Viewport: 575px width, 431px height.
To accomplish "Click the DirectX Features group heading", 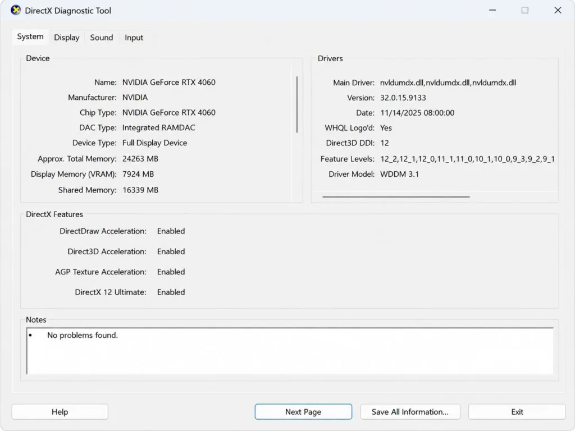I will [54, 214].
